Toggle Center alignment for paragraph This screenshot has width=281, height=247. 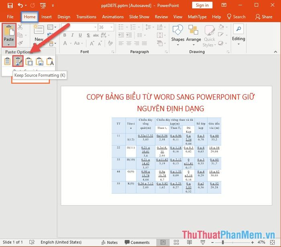129,43
